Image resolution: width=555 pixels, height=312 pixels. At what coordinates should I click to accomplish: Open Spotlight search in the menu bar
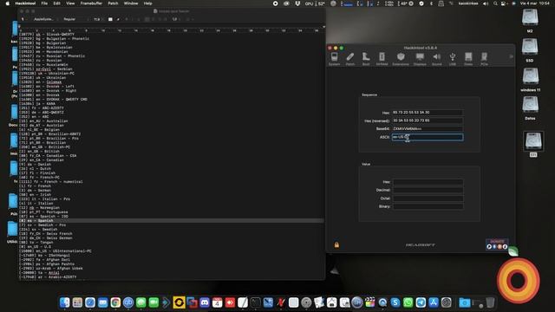click(495, 3)
